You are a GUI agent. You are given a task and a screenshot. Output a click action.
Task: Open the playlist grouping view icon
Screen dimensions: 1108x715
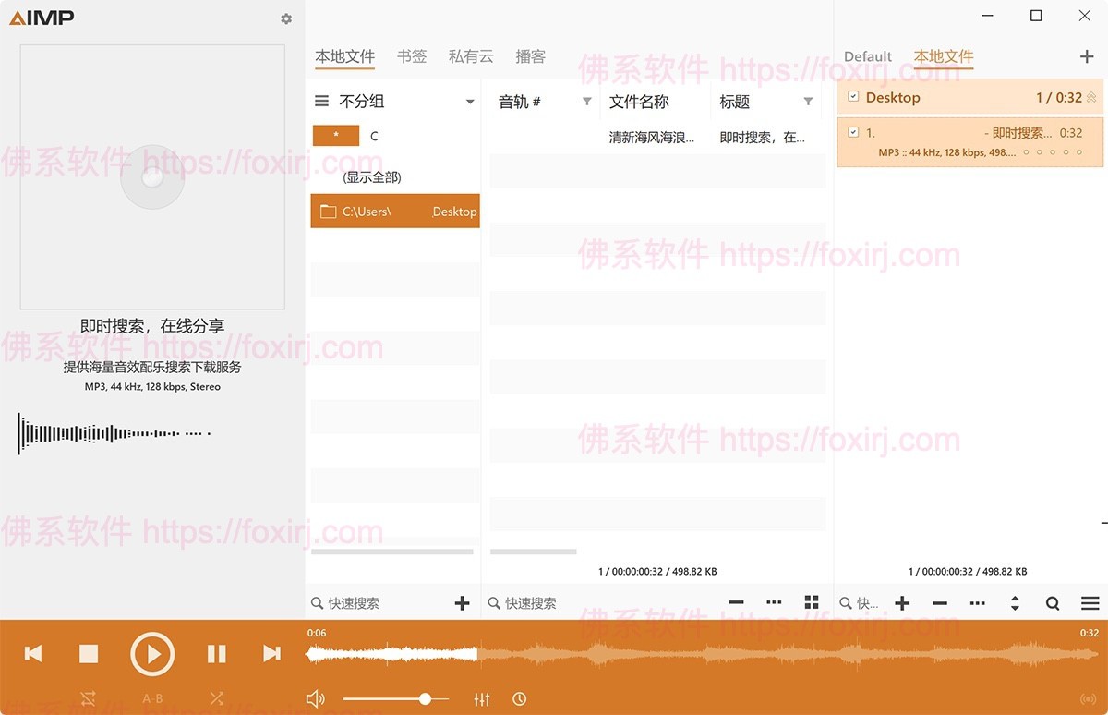(812, 602)
